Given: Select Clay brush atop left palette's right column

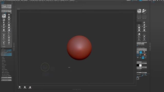Looking at the screenshot, I should (9, 15).
